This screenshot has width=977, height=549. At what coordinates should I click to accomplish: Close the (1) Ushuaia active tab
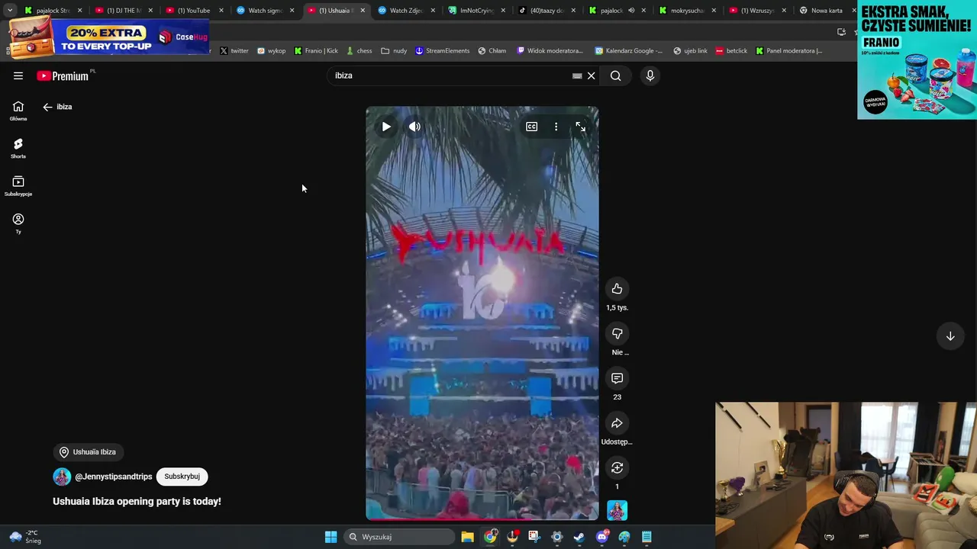(x=363, y=11)
